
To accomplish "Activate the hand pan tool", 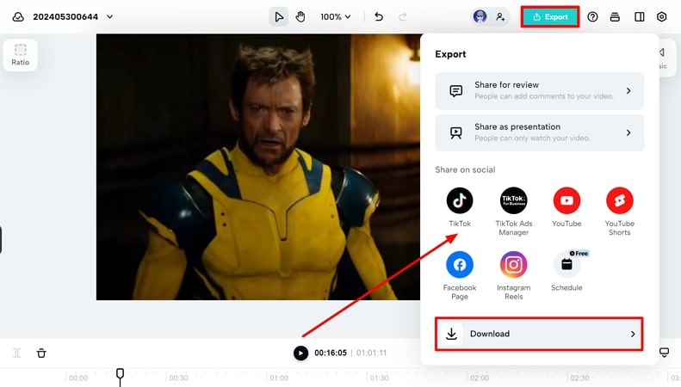I will coord(300,16).
